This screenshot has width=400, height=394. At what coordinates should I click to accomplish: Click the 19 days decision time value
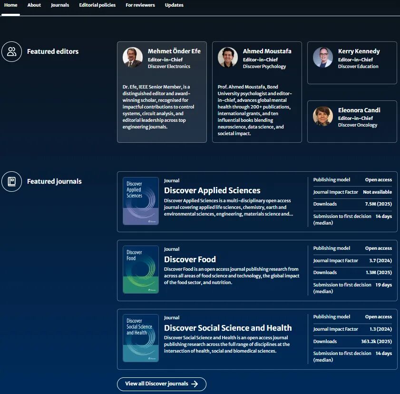384,285
